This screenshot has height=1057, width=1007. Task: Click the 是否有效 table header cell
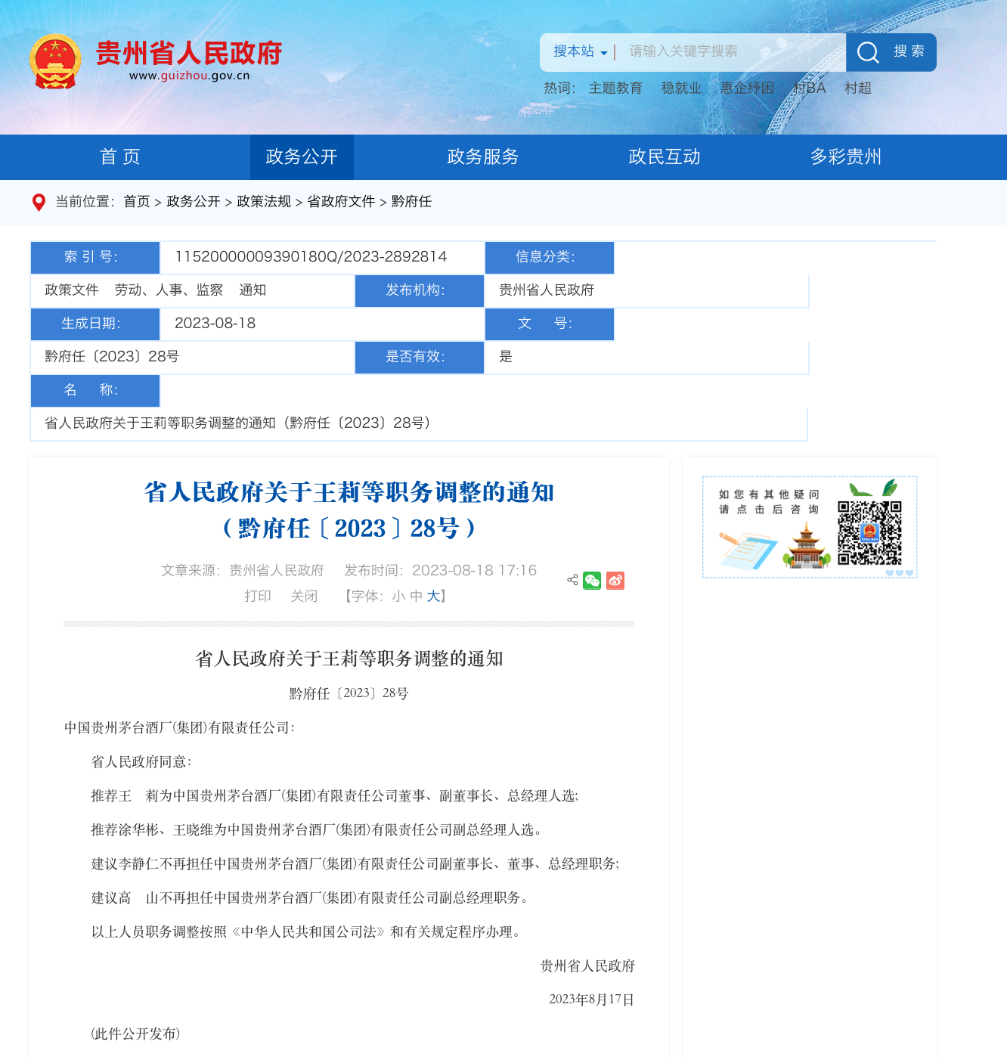click(420, 358)
